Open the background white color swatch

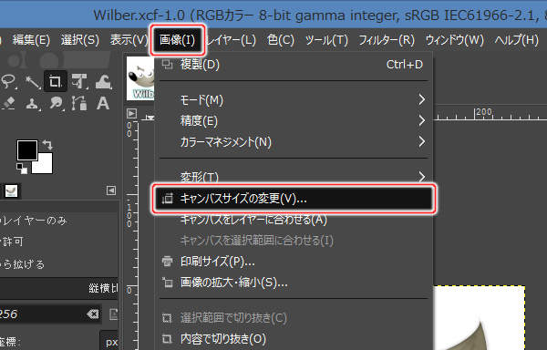coord(46,167)
